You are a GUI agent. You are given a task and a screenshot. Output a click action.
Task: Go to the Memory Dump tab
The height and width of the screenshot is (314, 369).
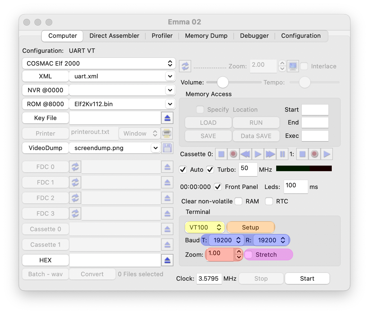[x=206, y=36]
